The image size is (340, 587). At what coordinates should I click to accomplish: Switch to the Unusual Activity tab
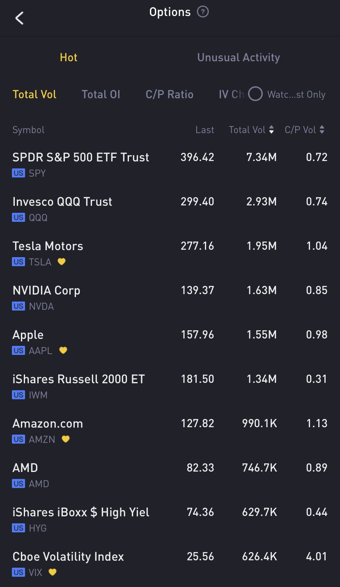238,58
